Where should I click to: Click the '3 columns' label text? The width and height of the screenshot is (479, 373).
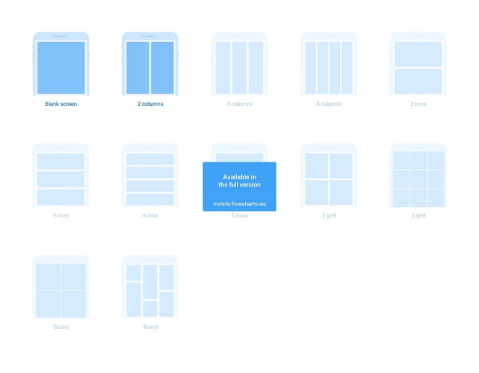click(240, 104)
